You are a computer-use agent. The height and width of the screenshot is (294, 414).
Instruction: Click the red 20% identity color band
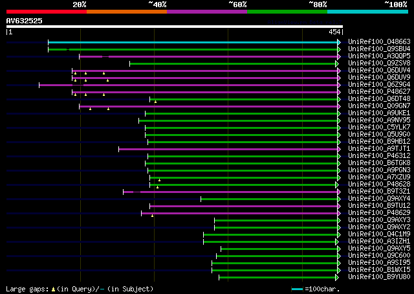tap(47, 12)
